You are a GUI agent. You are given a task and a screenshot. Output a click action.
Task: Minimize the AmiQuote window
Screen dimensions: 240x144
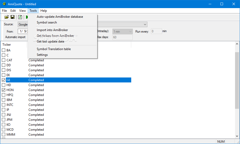(210, 4)
